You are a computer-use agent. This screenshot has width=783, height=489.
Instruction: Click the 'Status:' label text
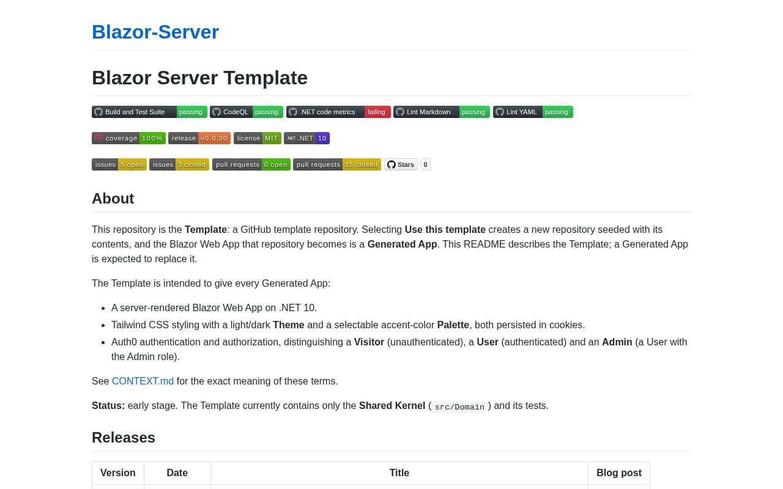coord(108,406)
